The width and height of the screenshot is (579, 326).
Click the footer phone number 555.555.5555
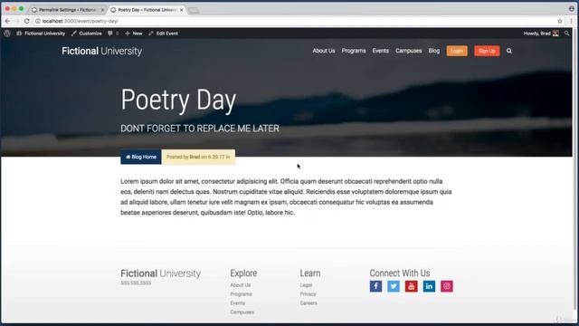(136, 283)
